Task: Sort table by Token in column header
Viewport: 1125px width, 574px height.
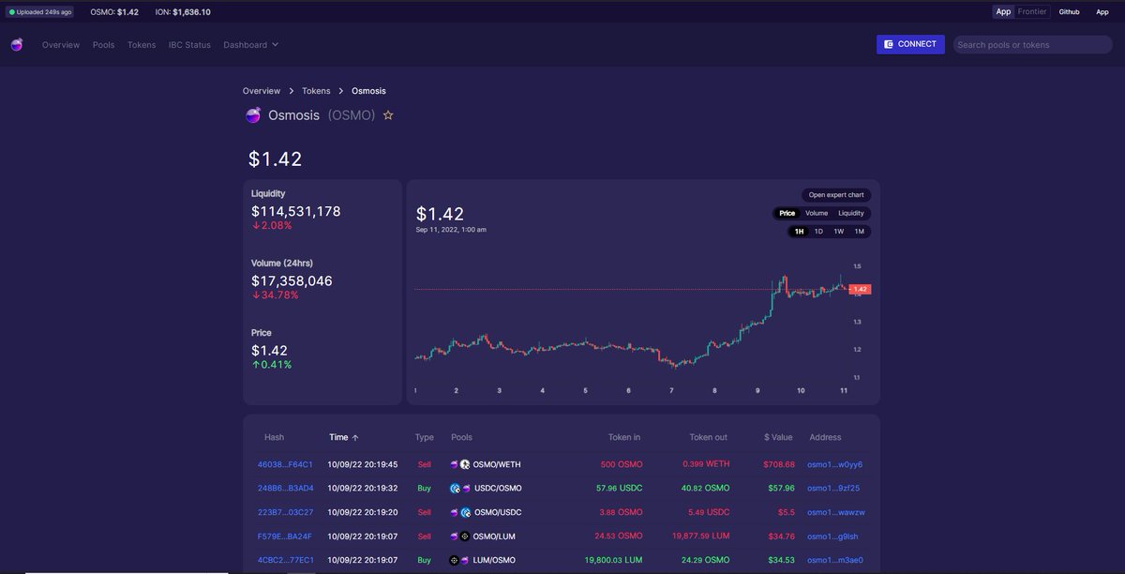Action: (624, 437)
